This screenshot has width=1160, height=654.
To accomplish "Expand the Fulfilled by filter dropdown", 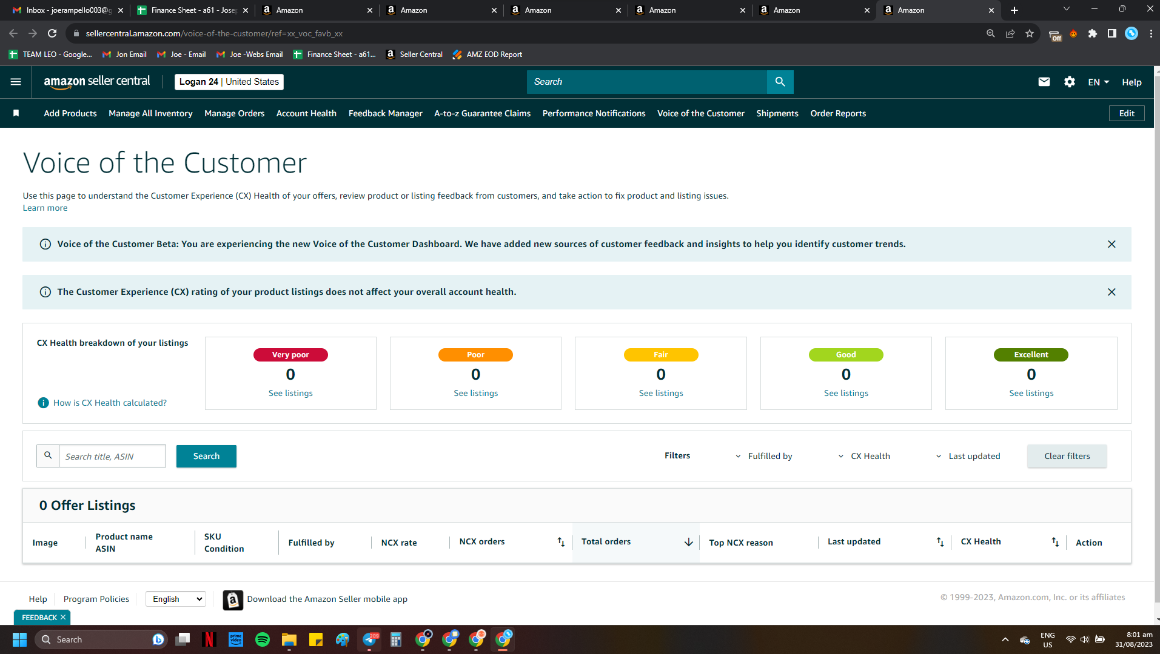I will point(763,456).
